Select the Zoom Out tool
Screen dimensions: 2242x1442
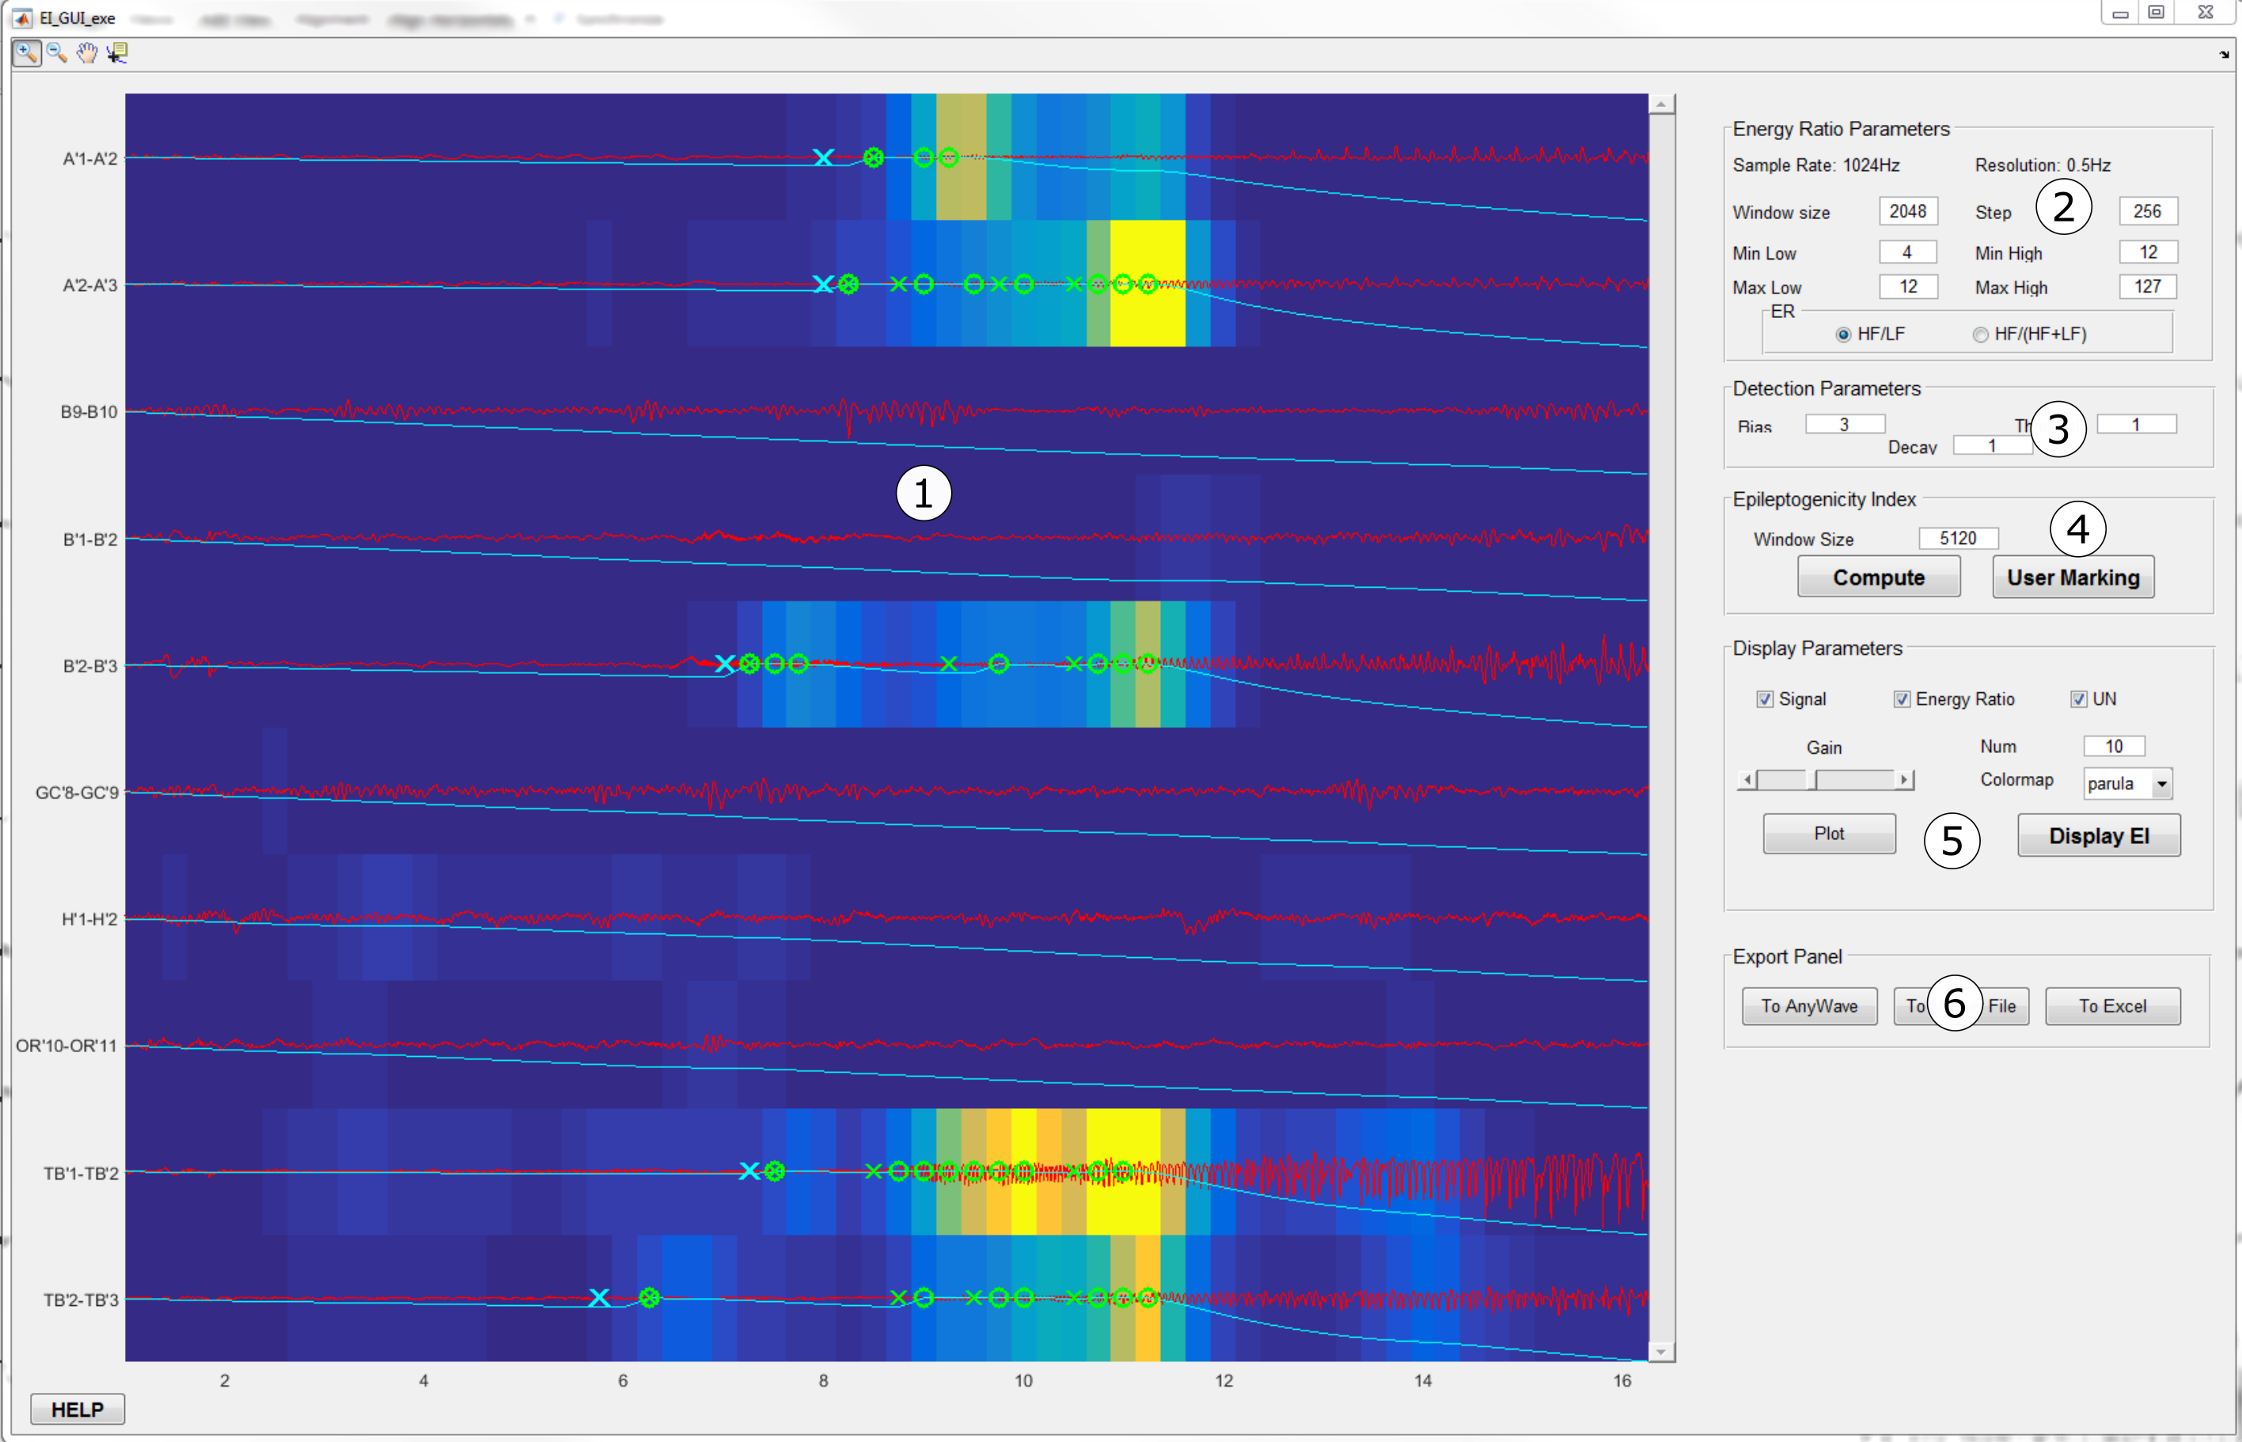point(56,53)
